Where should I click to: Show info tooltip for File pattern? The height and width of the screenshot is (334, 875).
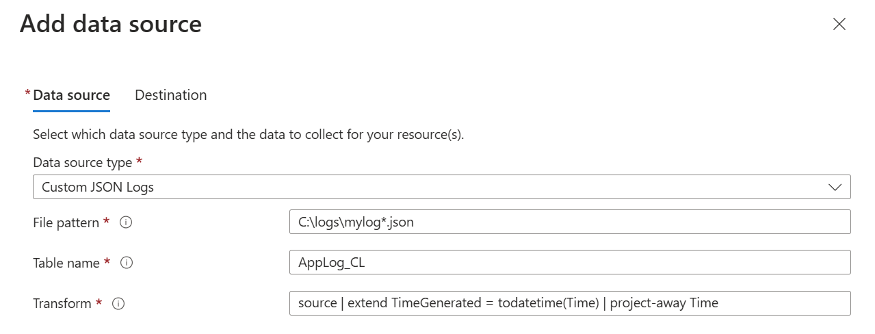point(126,222)
